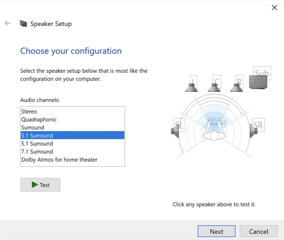Choose 7.1 Surround configuration
The image size is (284, 240).
72,151
